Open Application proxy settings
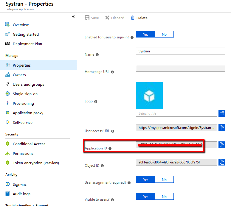Viewport: 231px width, 206px height. 28,113
